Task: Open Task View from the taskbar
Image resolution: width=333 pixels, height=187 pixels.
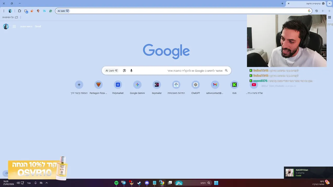Action: (170, 183)
